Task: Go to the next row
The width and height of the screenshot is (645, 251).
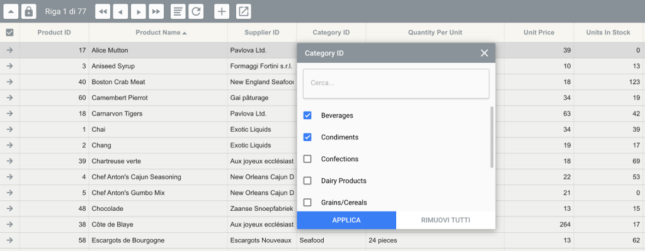Action: 138,11
